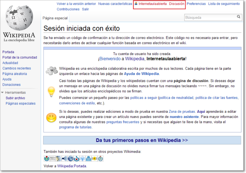Open política de citar las fuentes link

(x=217, y=98)
